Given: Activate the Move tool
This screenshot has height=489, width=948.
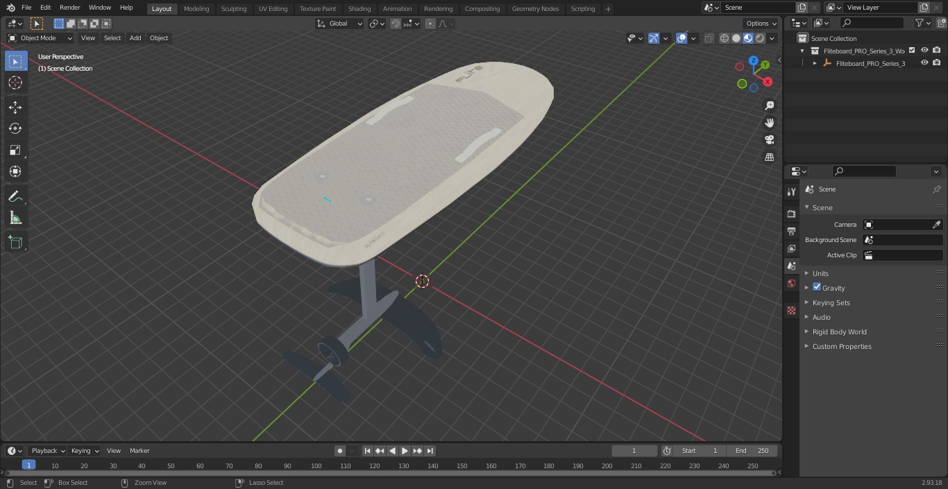Looking at the screenshot, I should point(15,107).
